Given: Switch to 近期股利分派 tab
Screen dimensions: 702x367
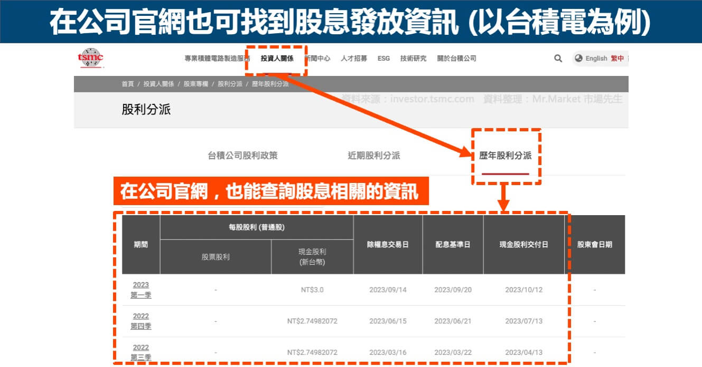Looking at the screenshot, I should click(x=374, y=156).
